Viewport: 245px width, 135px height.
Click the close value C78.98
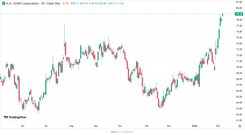tap(102, 3)
